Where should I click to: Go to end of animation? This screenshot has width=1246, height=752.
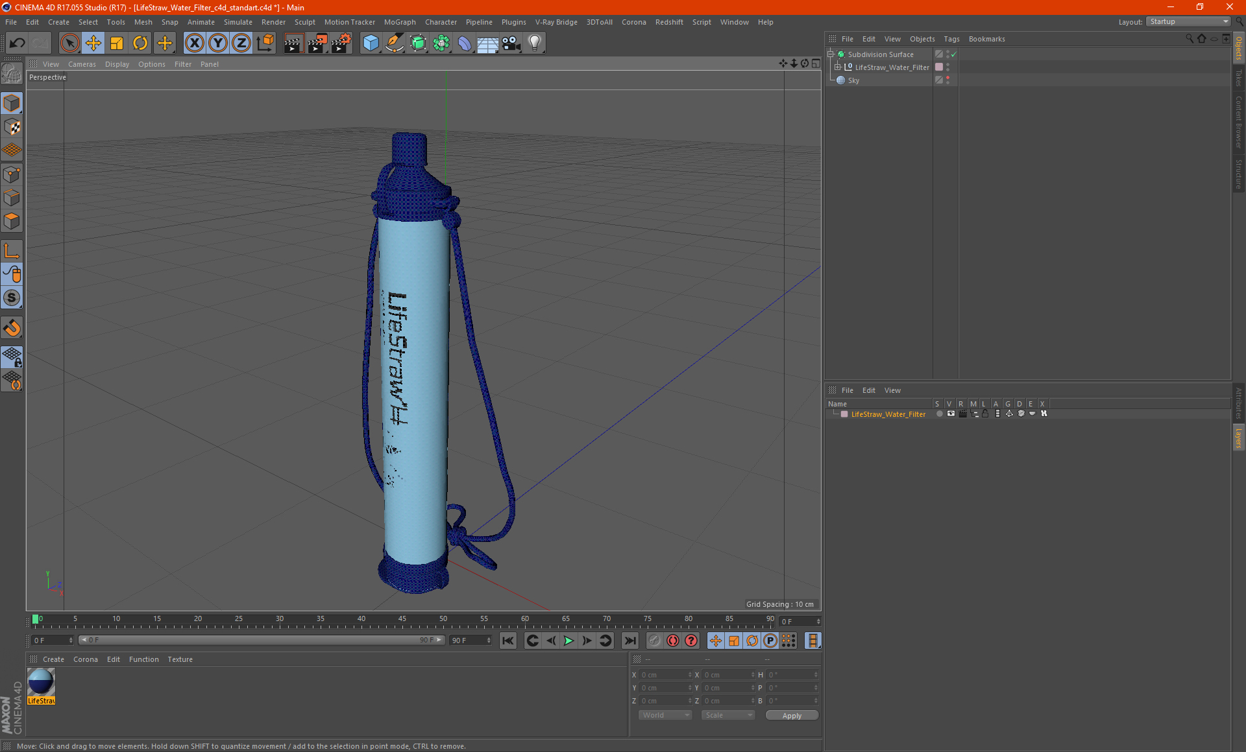point(629,640)
